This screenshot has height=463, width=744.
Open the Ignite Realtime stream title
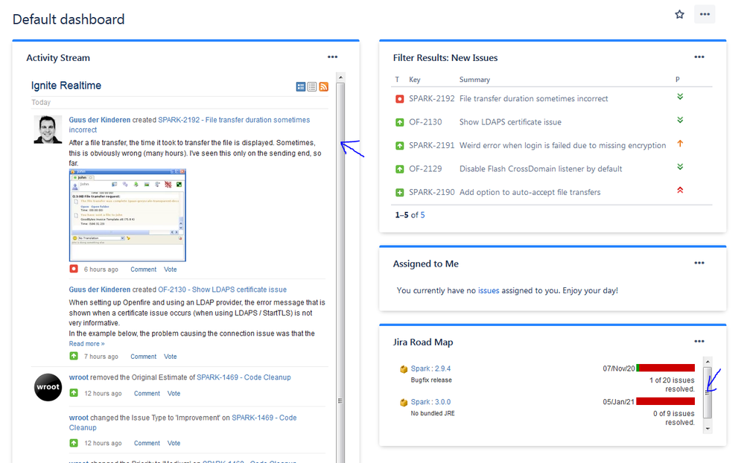pos(66,86)
